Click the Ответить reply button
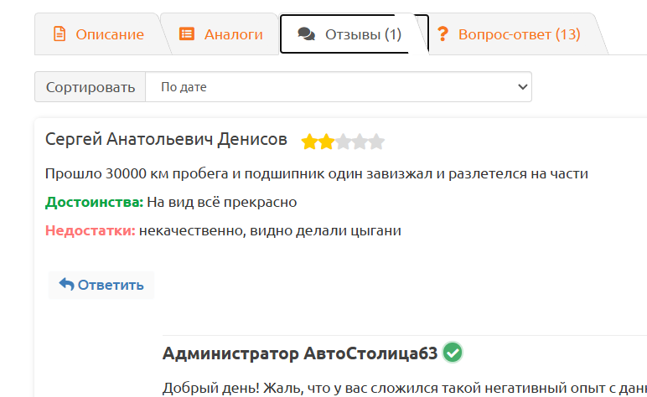Viewport: 647px width, 397px height. coord(101,285)
